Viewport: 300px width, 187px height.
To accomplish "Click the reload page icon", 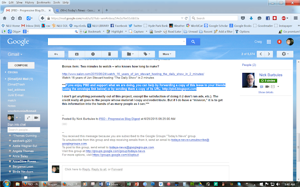I will coord(186,18).
